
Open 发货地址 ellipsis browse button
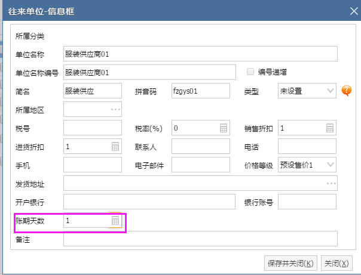(x=331, y=183)
